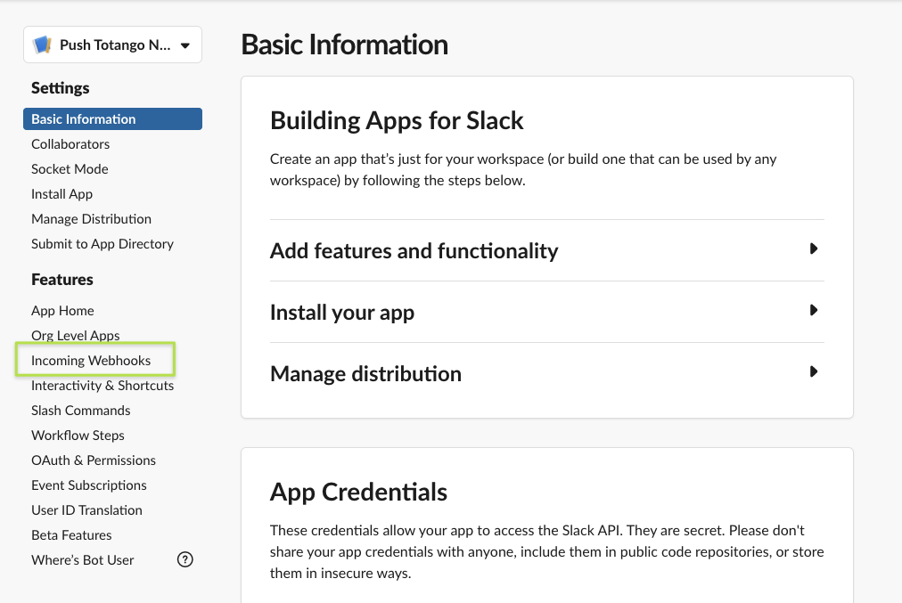Open Install App in sidebar
The image size is (902, 603).
61,194
